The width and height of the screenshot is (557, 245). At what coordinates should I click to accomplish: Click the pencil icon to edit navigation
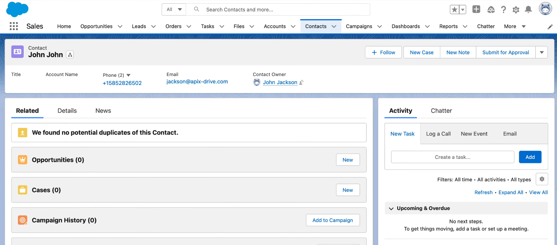coord(550,27)
